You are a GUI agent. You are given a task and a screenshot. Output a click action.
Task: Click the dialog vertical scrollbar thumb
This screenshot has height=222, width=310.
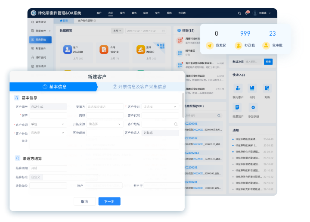tap(183, 105)
